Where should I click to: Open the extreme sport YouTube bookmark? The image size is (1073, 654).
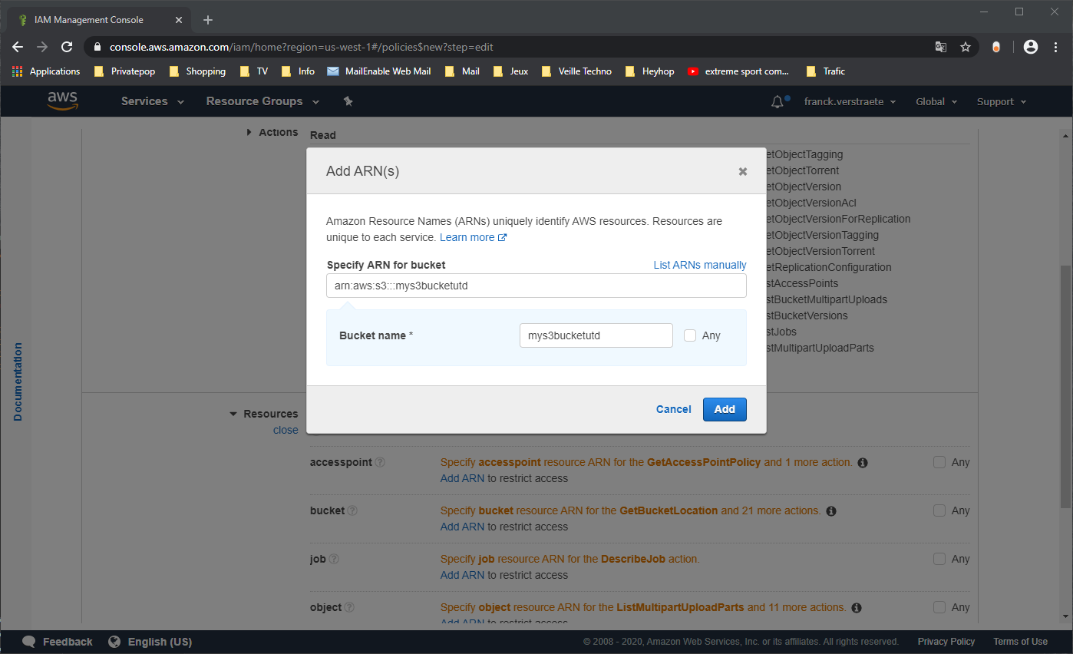[738, 71]
